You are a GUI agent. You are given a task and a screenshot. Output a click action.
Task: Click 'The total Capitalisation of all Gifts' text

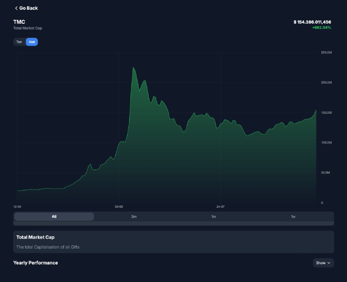coord(48,247)
